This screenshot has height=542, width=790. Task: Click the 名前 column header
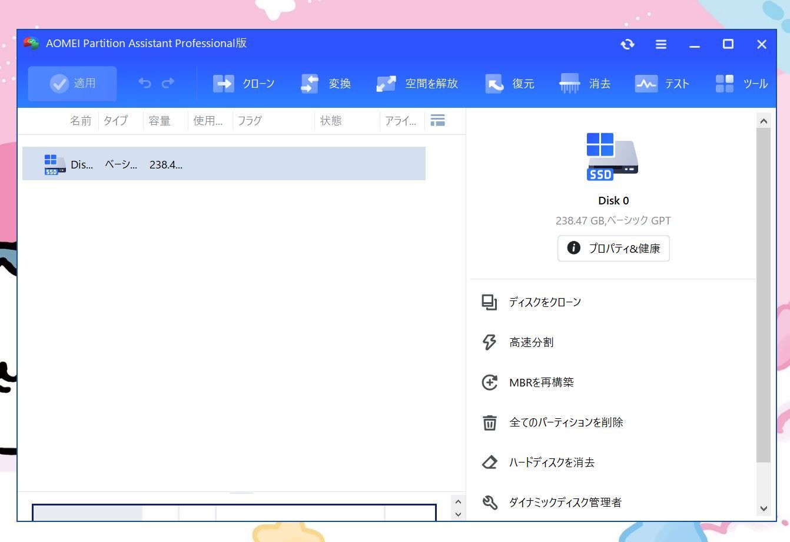(x=81, y=121)
